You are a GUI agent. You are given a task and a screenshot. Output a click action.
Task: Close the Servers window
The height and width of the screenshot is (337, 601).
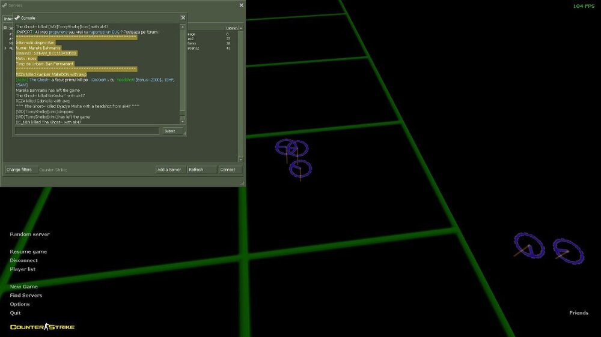point(242,5)
